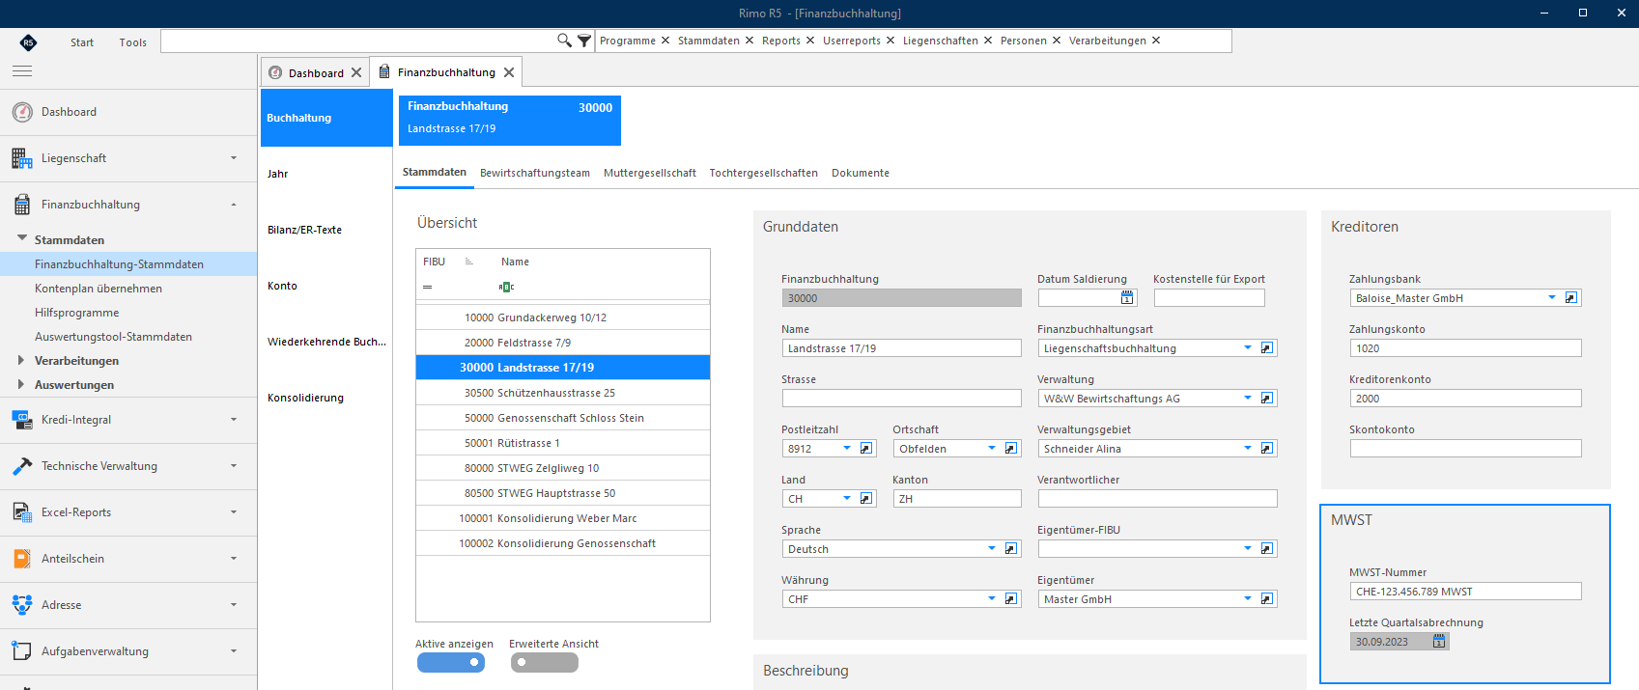
Task: Open lookup icon next to Währung
Action: 1011,599
